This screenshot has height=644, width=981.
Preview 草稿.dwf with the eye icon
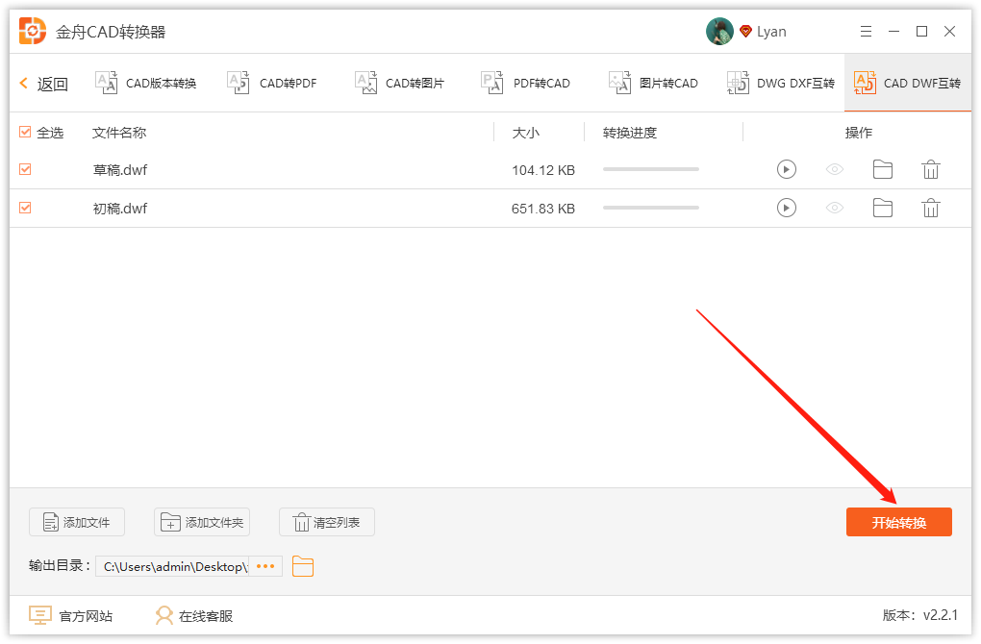click(834, 169)
